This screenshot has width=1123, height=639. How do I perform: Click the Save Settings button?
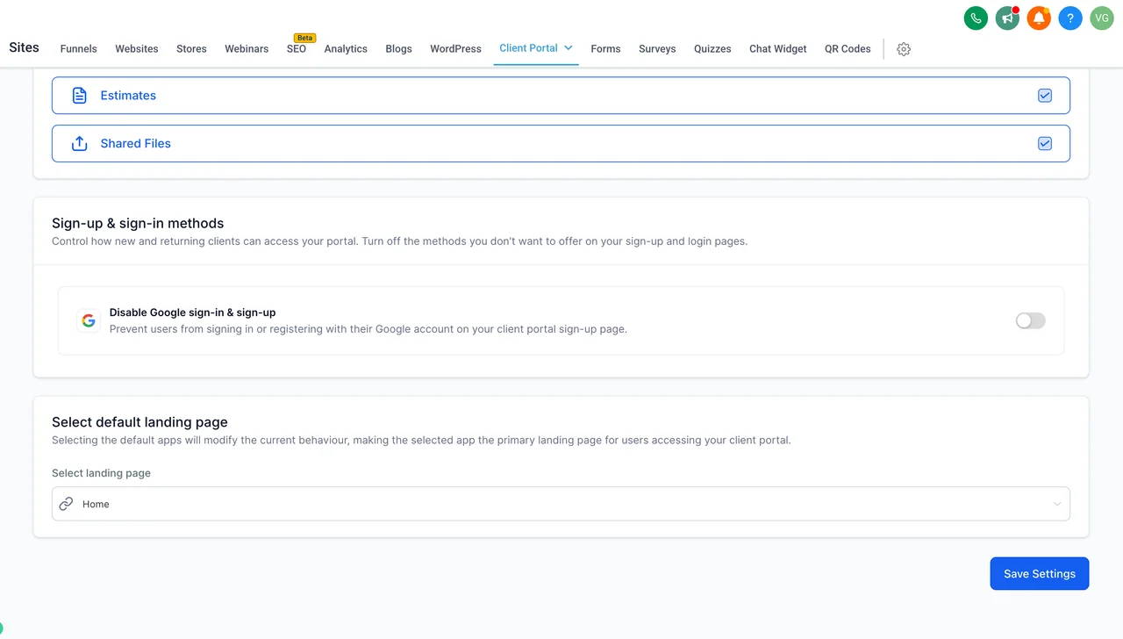[1040, 574]
